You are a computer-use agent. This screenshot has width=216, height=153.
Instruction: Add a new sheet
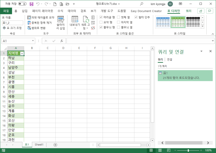pos(55,145)
